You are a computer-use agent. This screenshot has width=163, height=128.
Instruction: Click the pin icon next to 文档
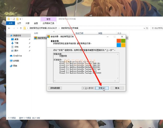click(x=30, y=47)
